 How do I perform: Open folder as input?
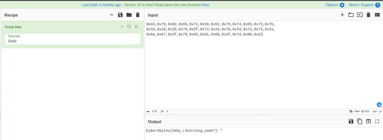[351, 15]
